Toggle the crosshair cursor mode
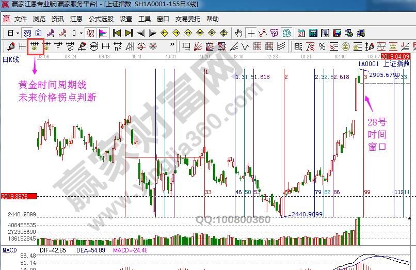 tap(251, 33)
